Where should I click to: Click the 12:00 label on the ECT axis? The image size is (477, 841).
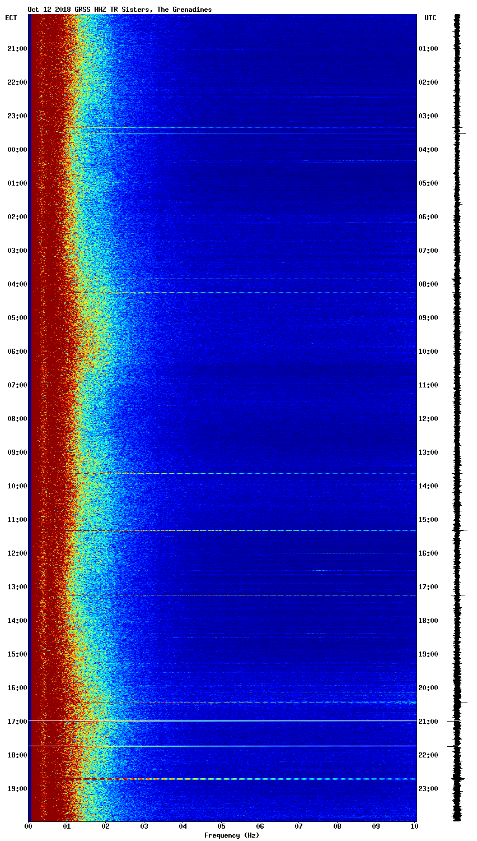(17, 553)
